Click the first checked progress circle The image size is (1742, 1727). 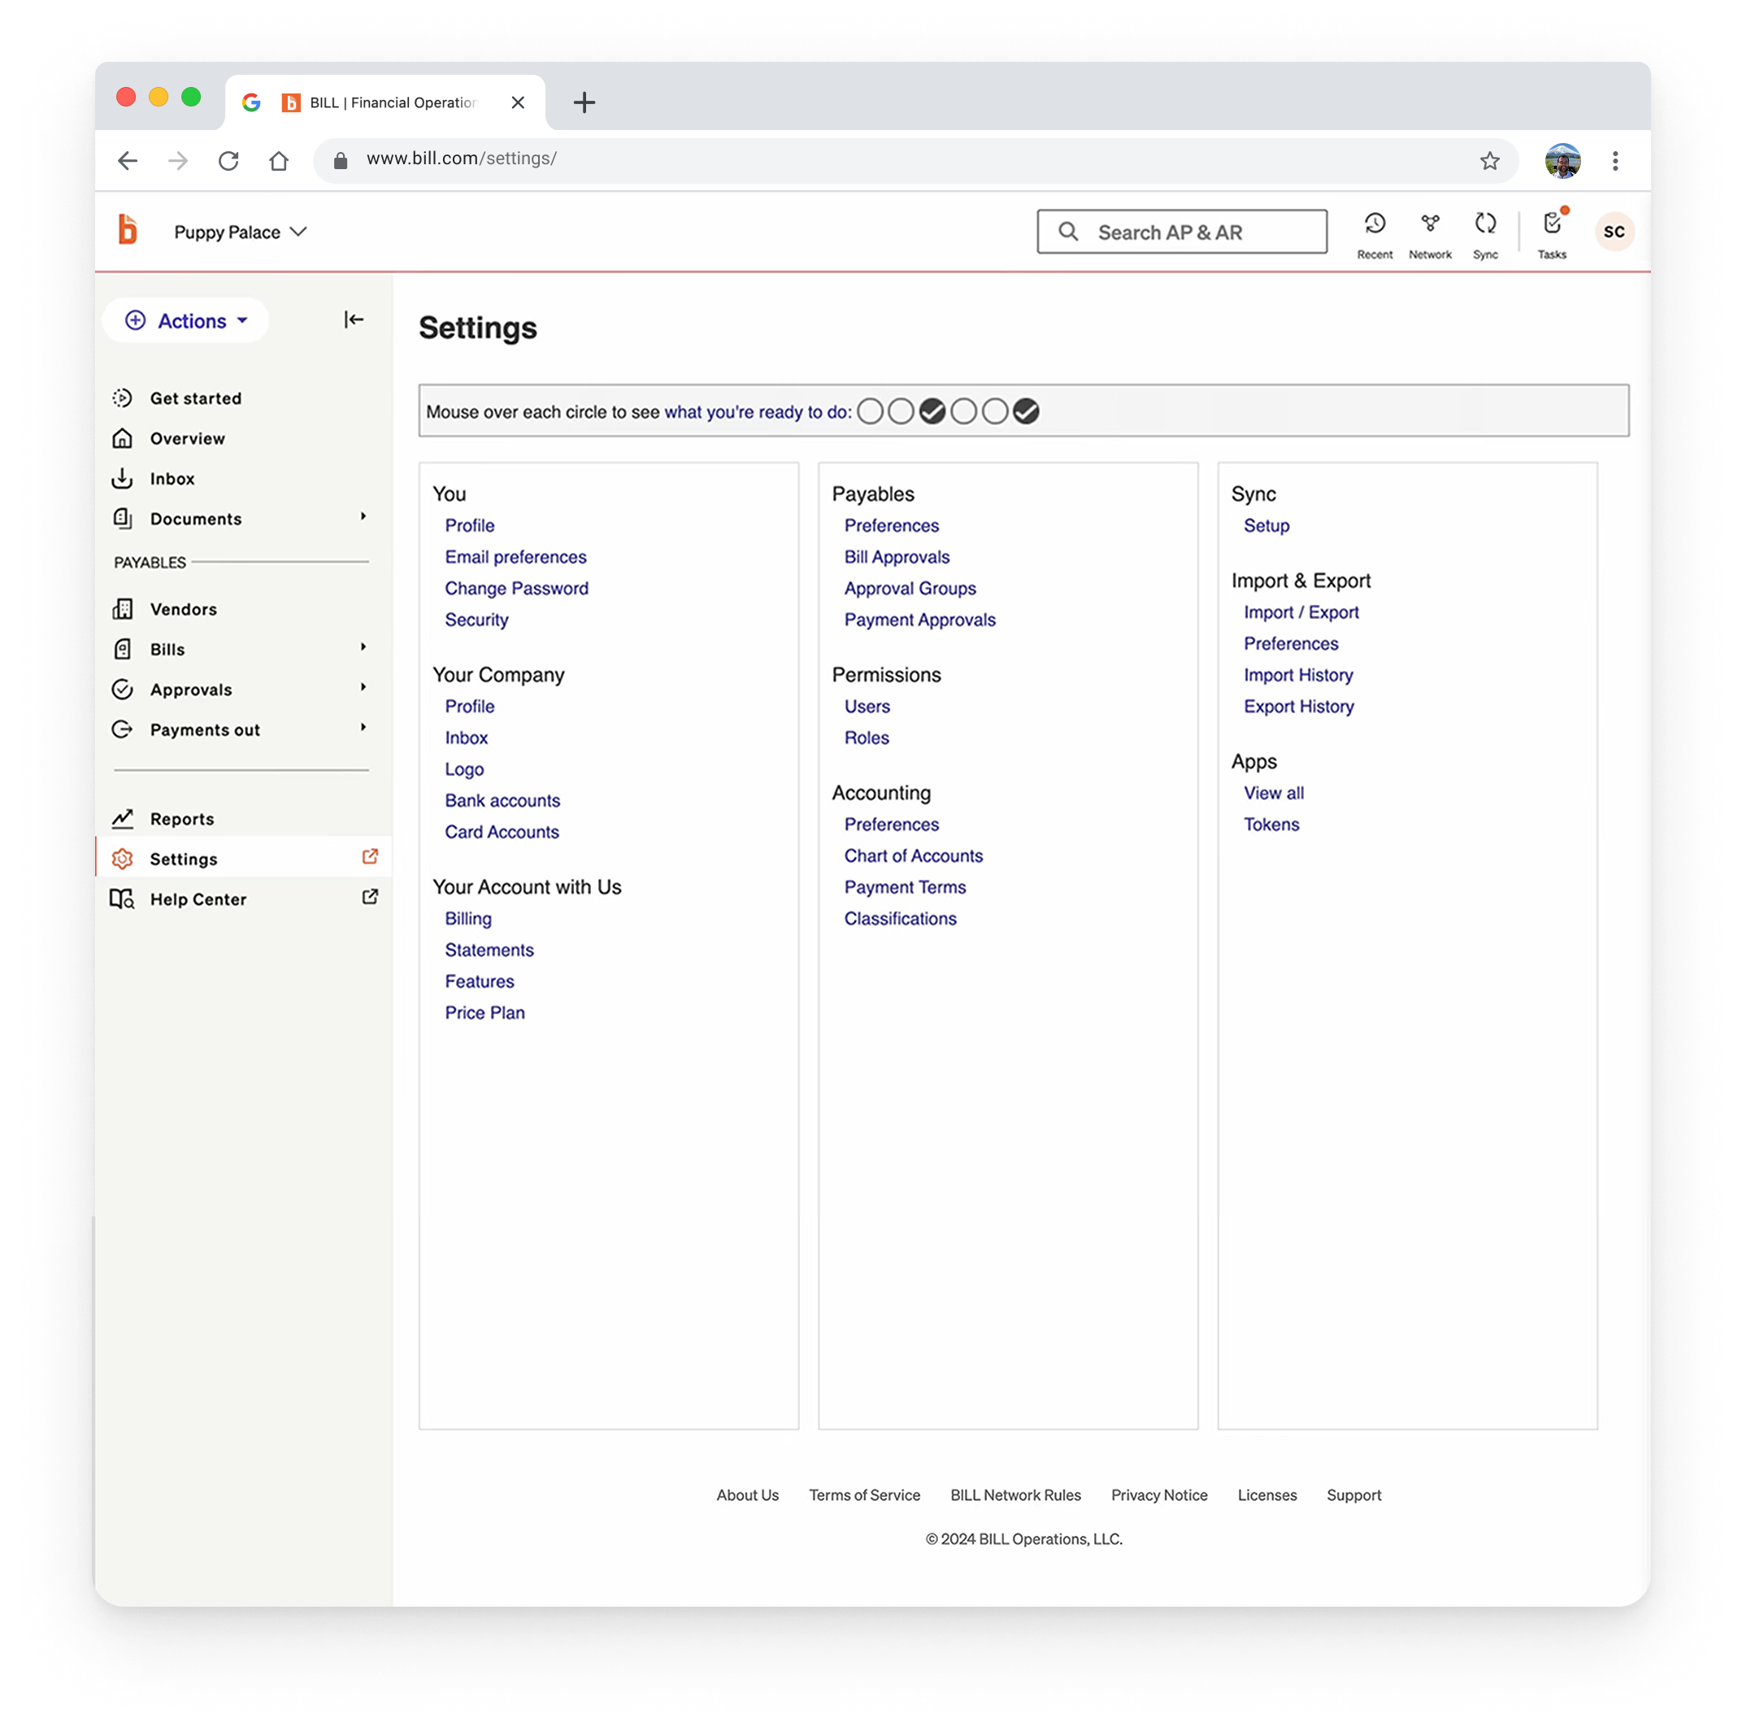pyautogui.click(x=932, y=412)
